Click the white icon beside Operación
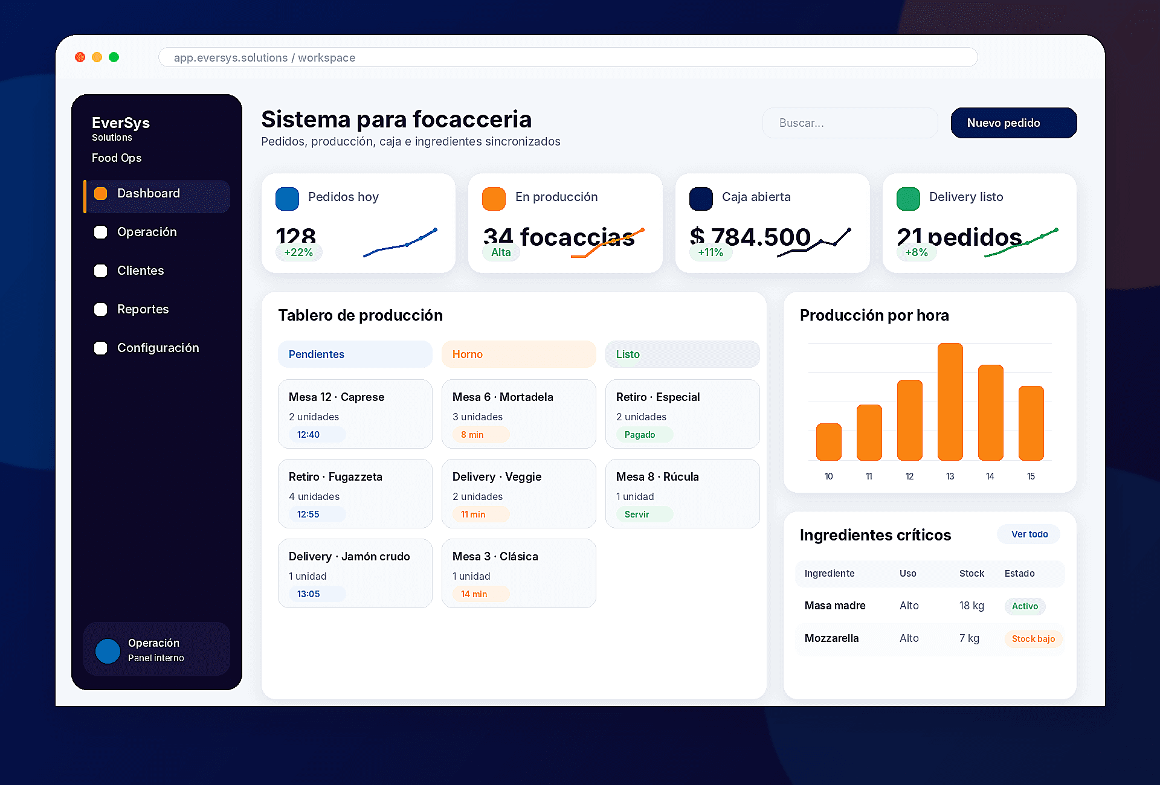1160x785 pixels. 101,232
